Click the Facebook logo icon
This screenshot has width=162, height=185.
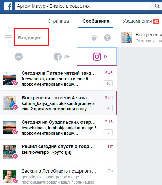pyautogui.click(x=8, y=6)
